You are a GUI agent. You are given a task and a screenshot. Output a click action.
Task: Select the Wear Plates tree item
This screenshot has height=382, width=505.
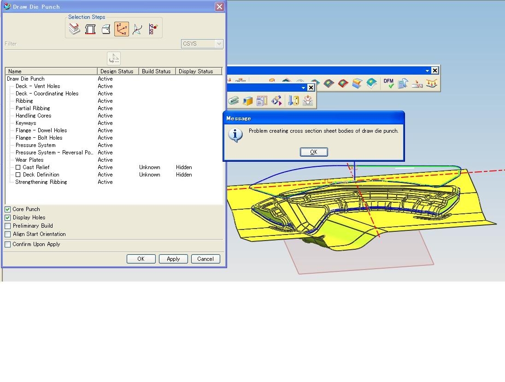pyautogui.click(x=29, y=160)
